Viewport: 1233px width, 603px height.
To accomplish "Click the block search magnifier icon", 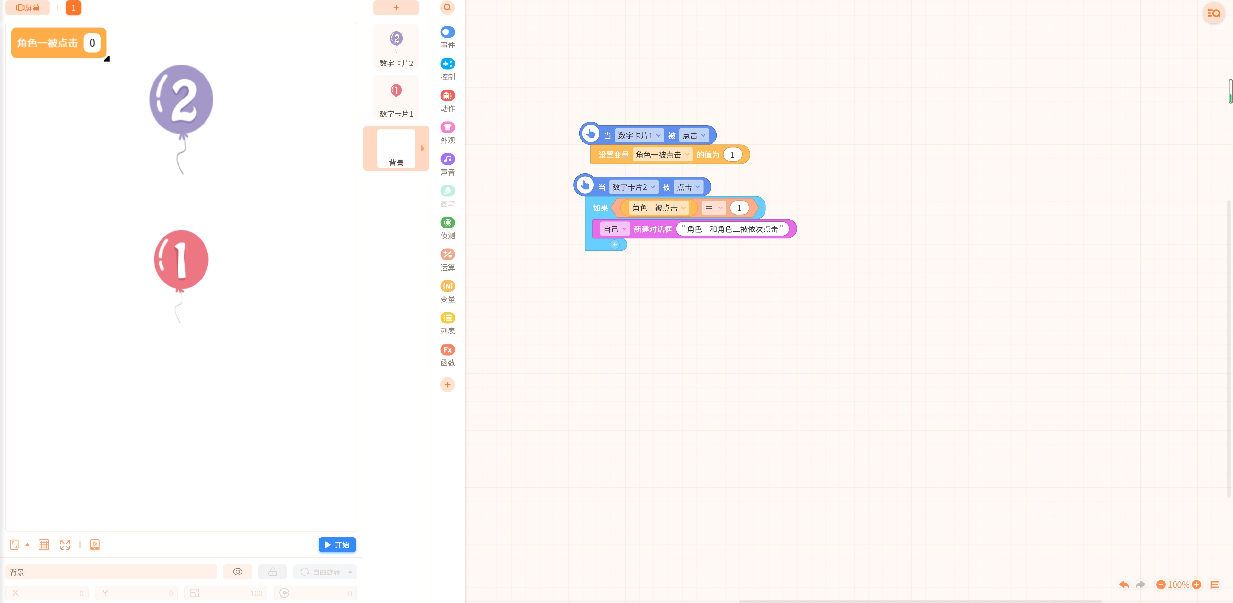I will 447,7.
